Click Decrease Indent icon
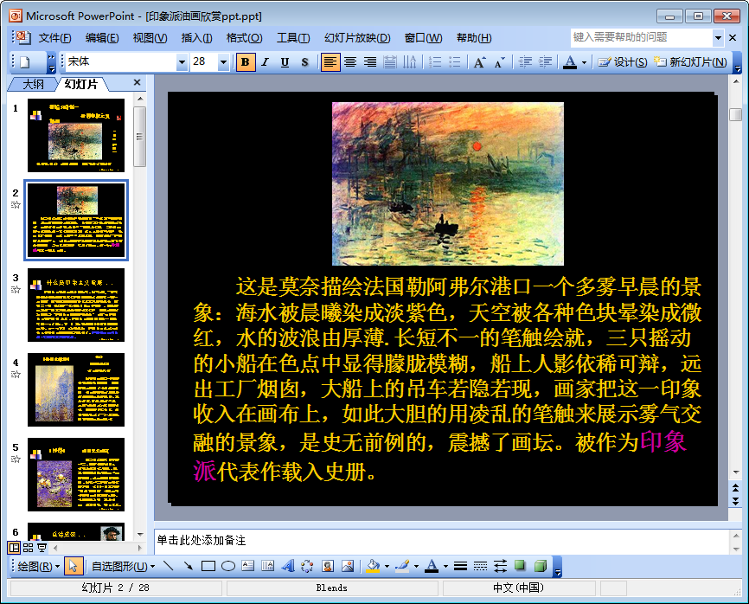 click(525, 62)
